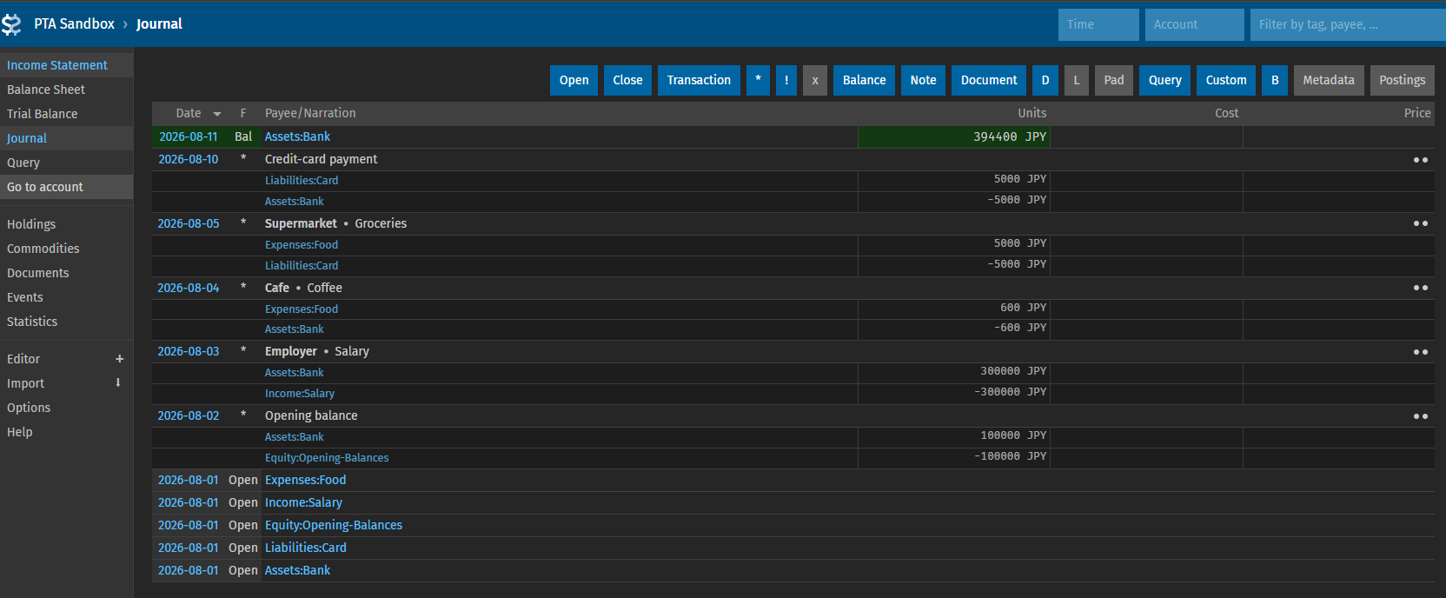This screenshot has width=1446, height=598.
Task: Click the import arrow icon beside Import
Action: point(118,383)
